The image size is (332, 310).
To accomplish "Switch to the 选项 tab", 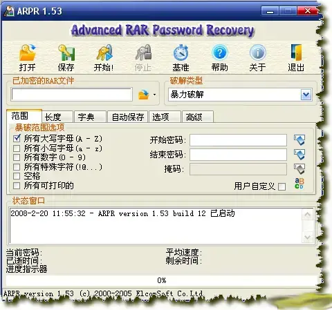I will point(165,117).
